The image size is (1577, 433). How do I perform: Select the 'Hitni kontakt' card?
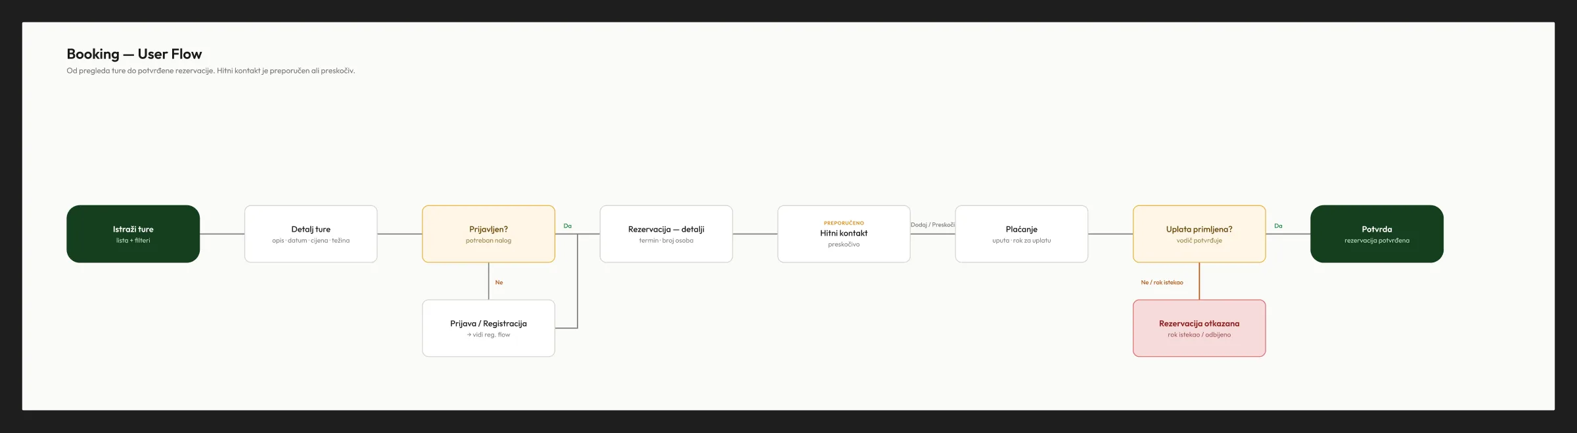click(x=844, y=234)
